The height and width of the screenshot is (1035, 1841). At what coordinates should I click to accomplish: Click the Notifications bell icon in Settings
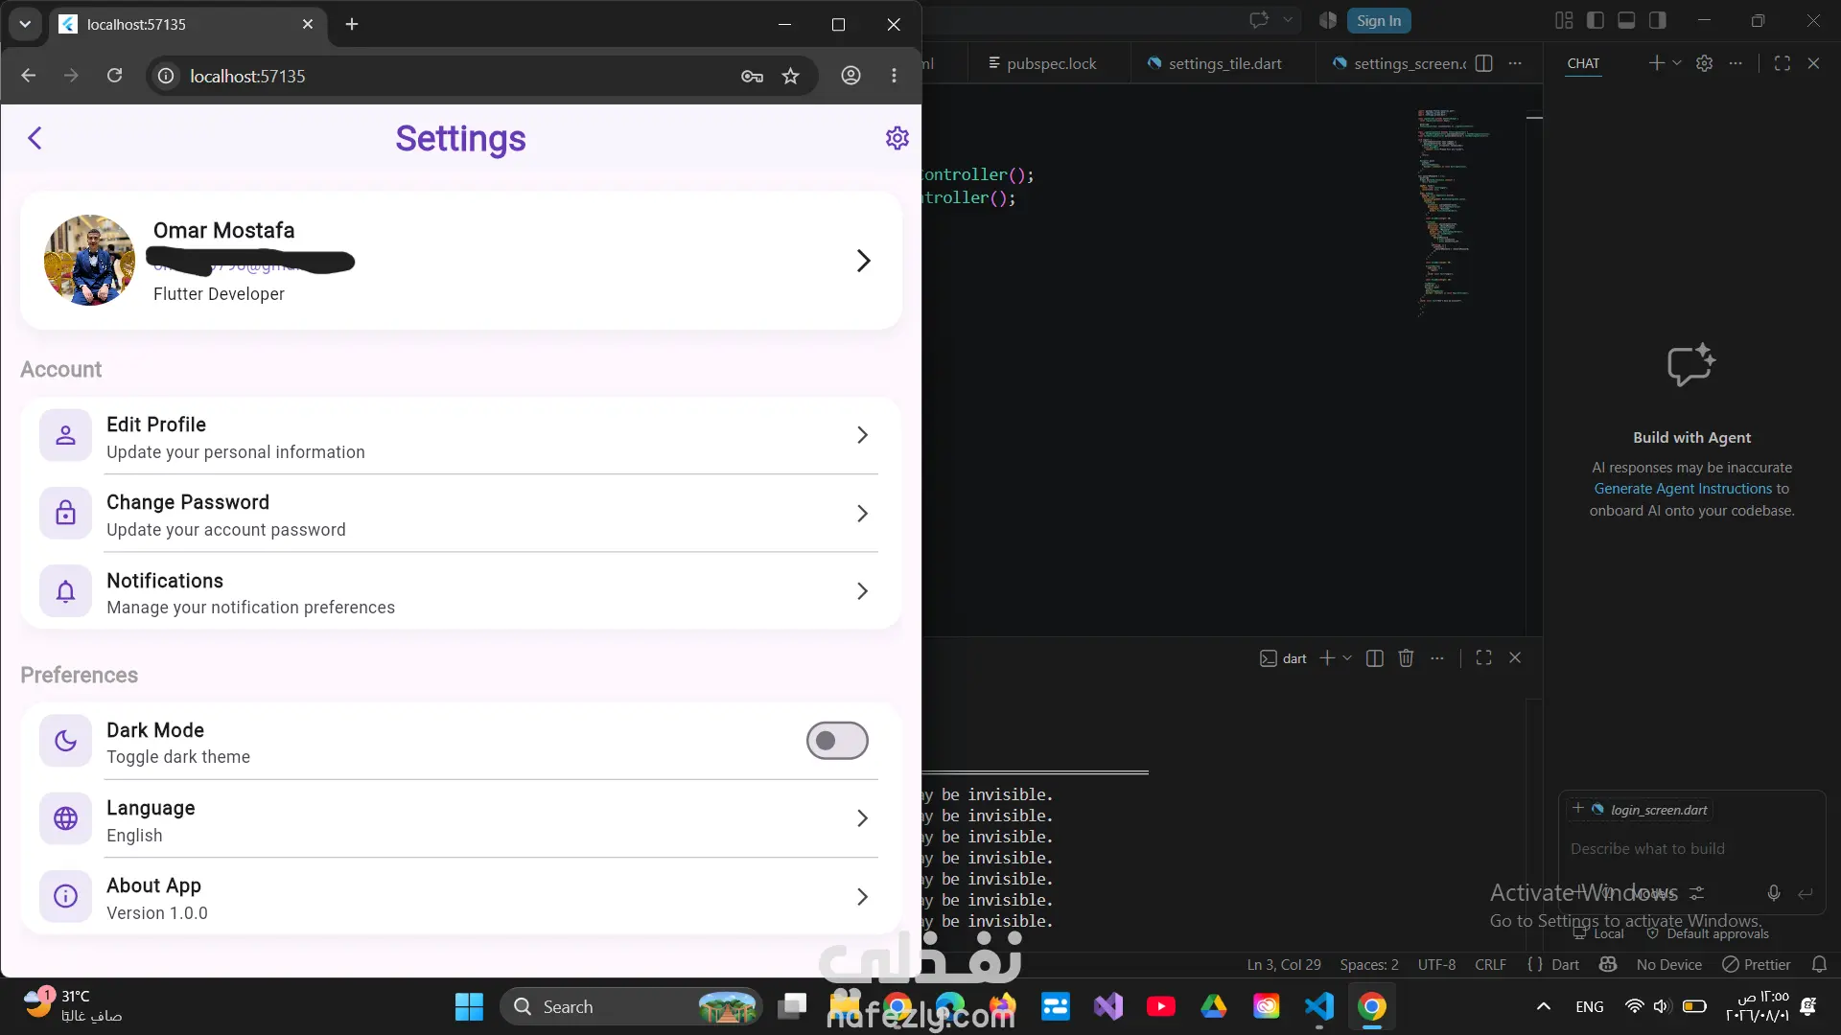(65, 591)
